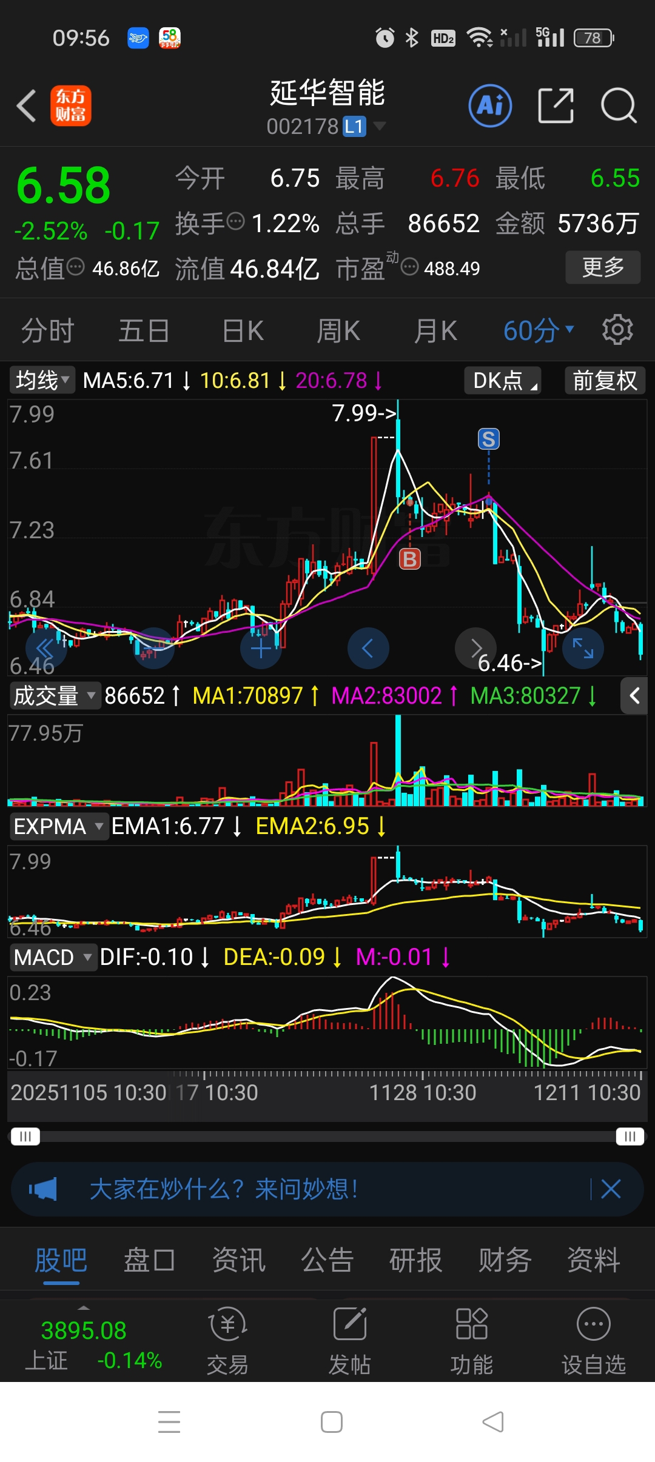Open the EXPMA indicator dropdown
The width and height of the screenshot is (655, 1462).
[59, 826]
